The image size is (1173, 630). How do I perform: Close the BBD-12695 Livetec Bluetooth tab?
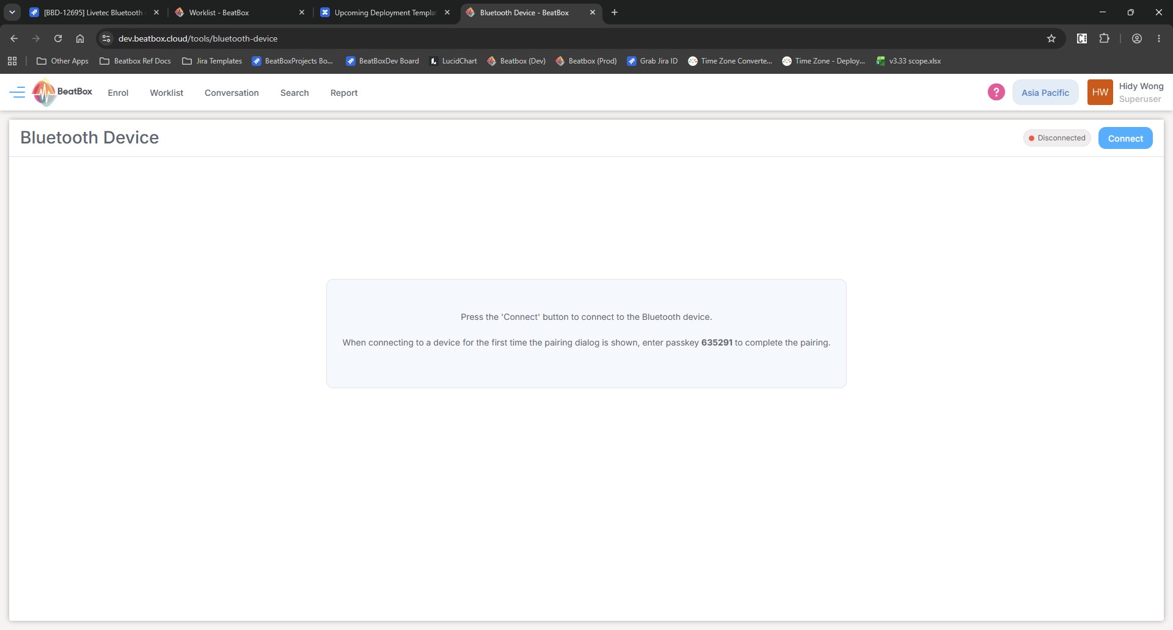pos(156,12)
